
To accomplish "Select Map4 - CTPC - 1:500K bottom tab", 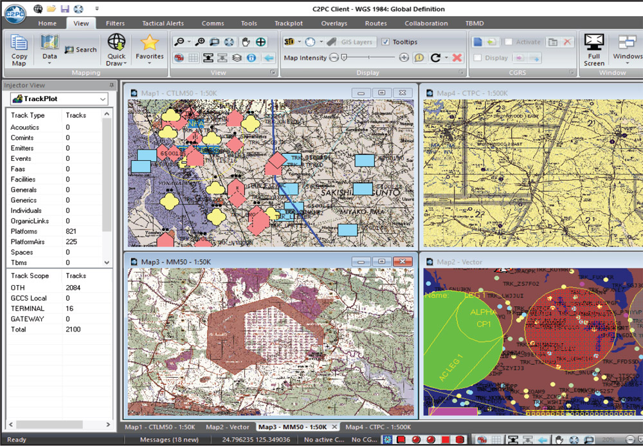I will [378, 427].
